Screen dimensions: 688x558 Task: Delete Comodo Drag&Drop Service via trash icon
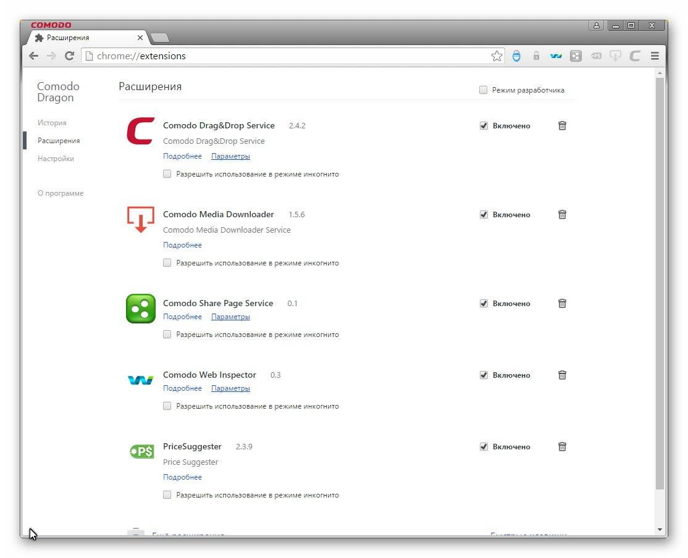[562, 126]
